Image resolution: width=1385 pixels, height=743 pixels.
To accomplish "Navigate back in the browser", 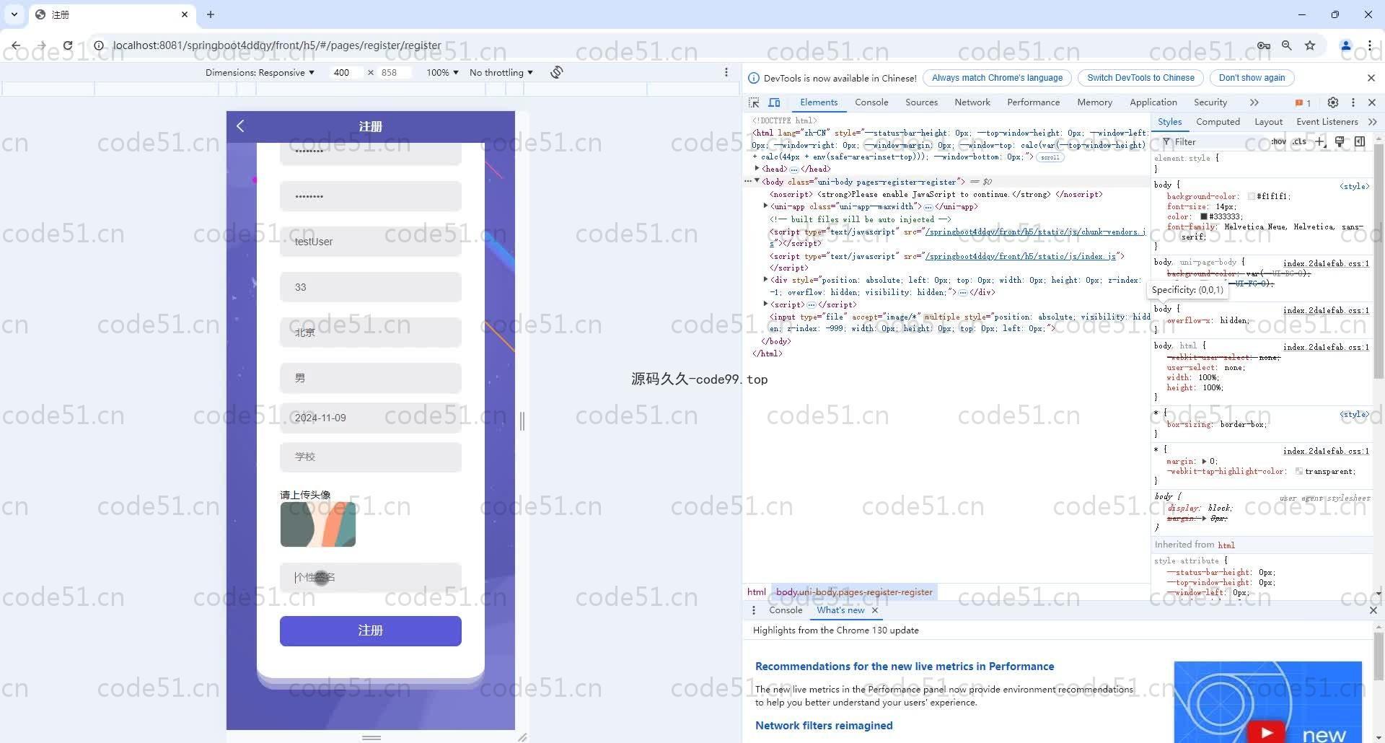I will 16,45.
